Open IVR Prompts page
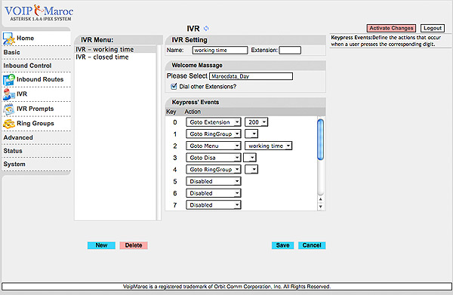The width and height of the screenshot is (453, 295). [x=35, y=109]
